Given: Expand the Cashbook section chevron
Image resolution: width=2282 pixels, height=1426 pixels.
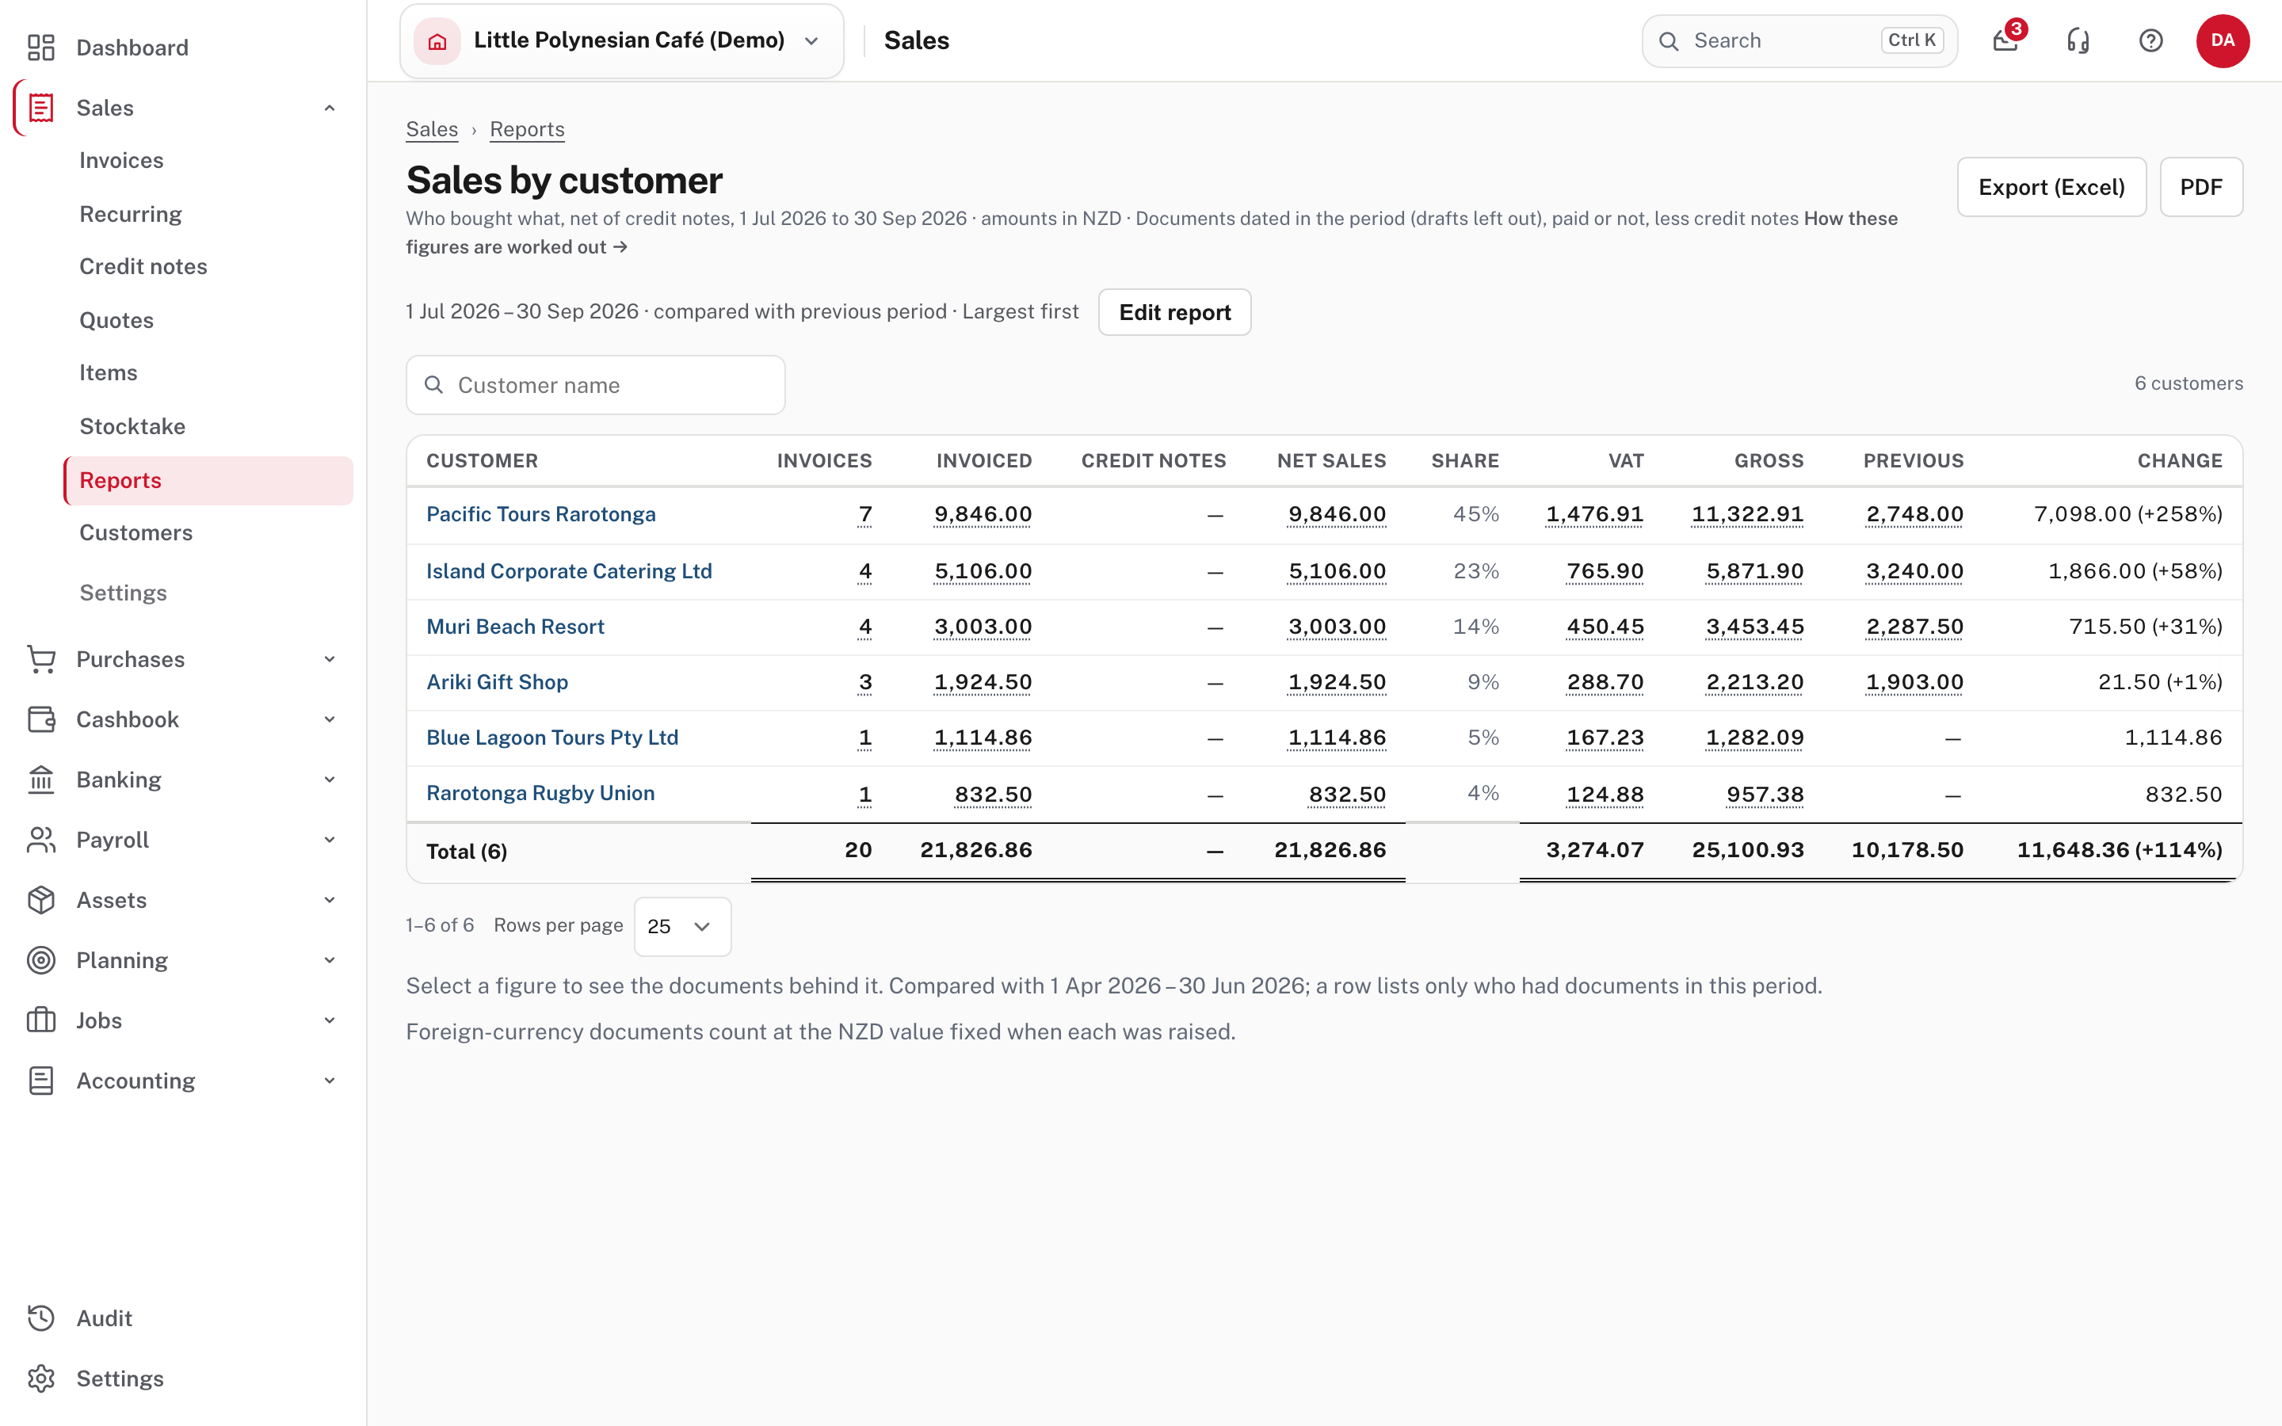Looking at the screenshot, I should [330, 719].
